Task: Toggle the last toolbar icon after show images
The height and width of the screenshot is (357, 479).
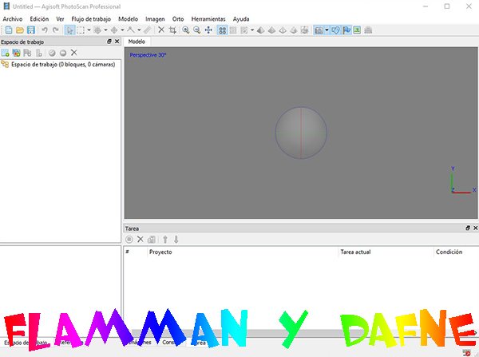Action: [368, 30]
